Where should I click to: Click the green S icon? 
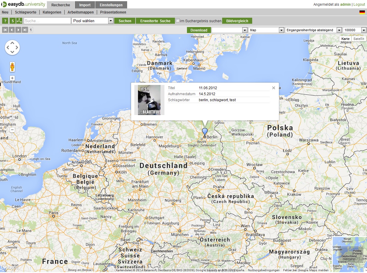coord(12,21)
